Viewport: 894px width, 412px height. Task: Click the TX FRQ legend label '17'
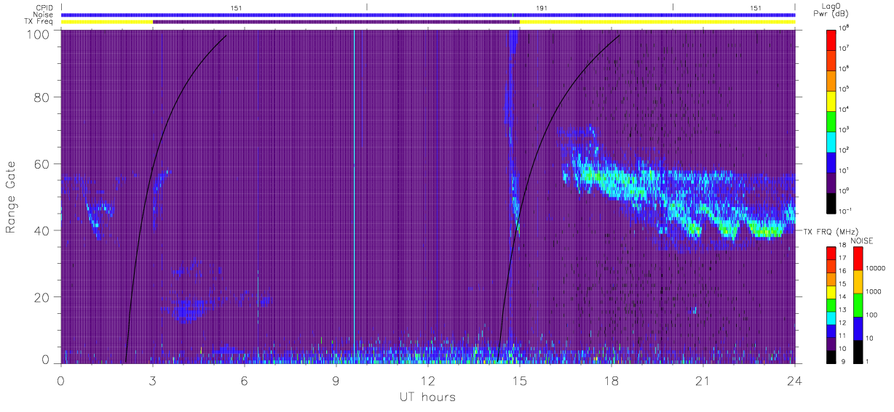click(x=843, y=258)
